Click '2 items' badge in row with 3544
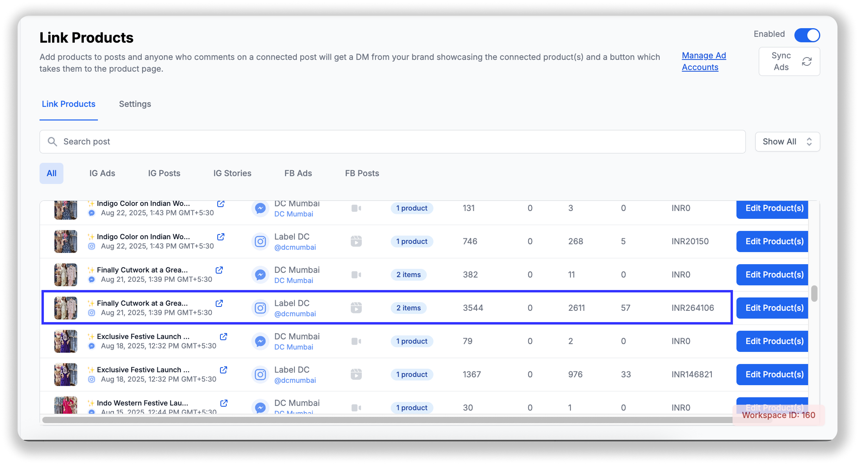This screenshot has width=859, height=465. tap(409, 308)
